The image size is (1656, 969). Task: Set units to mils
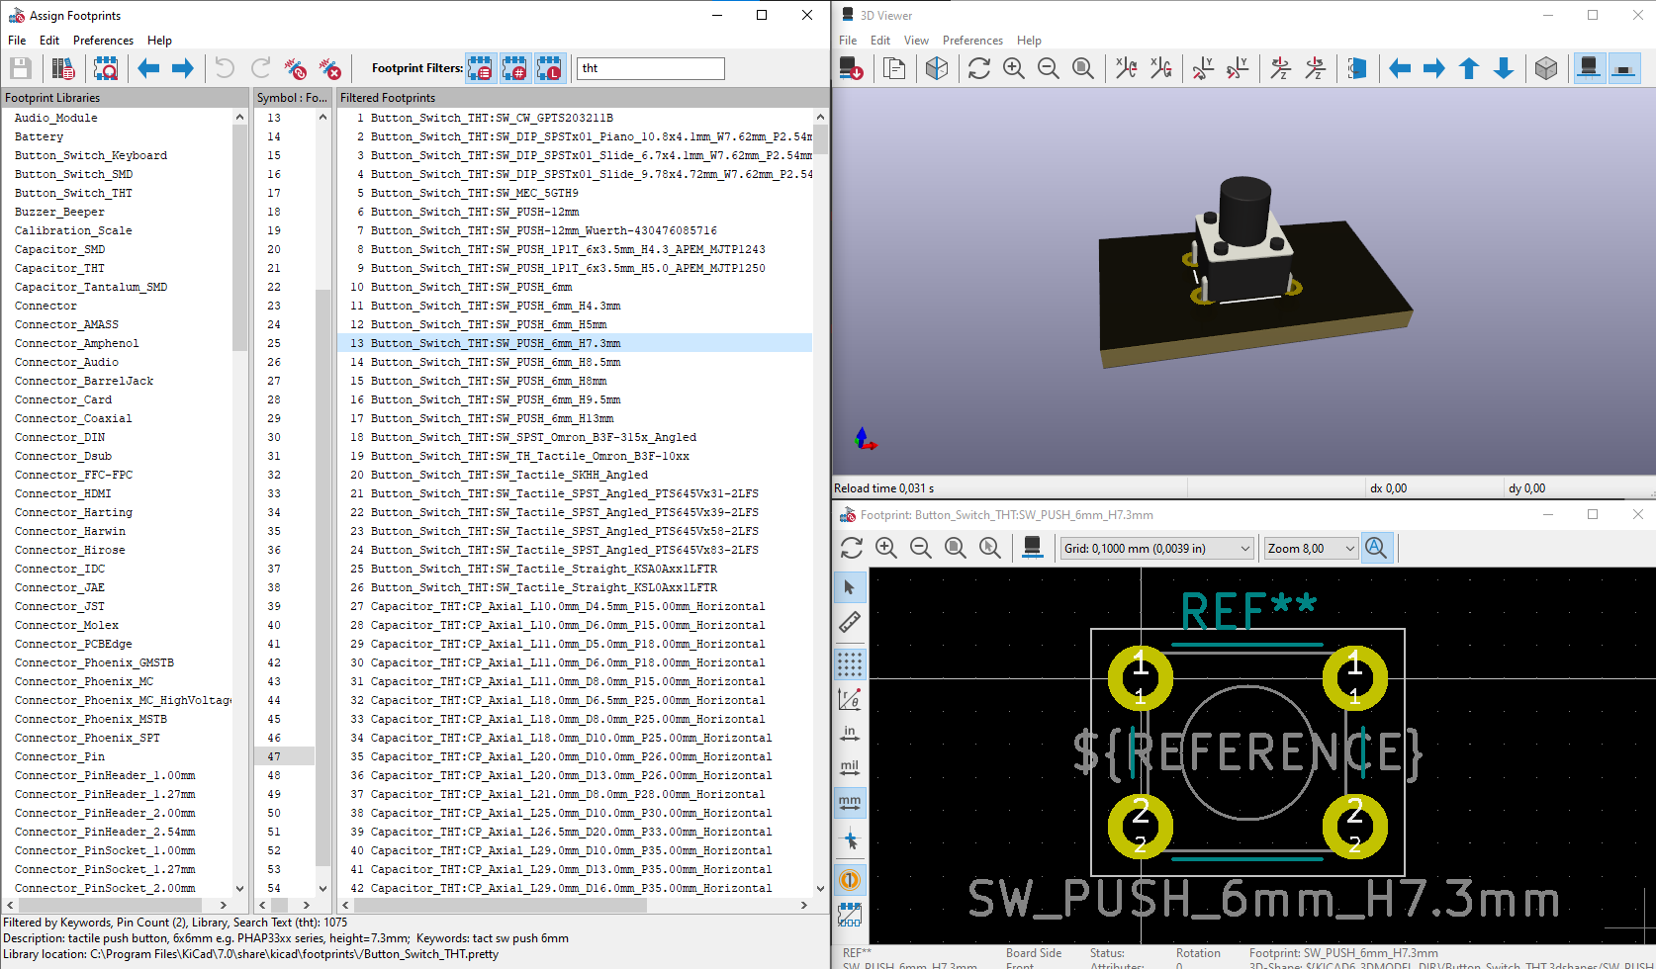pos(850,767)
